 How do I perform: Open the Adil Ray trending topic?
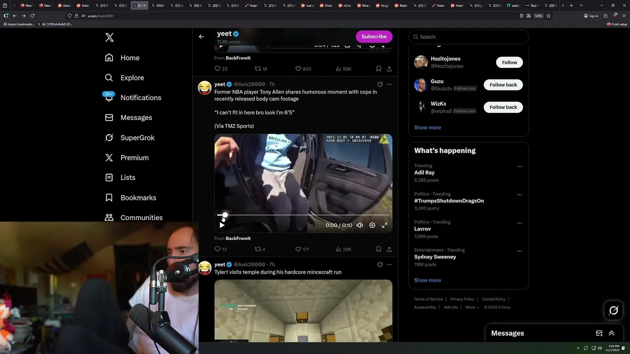click(x=424, y=173)
